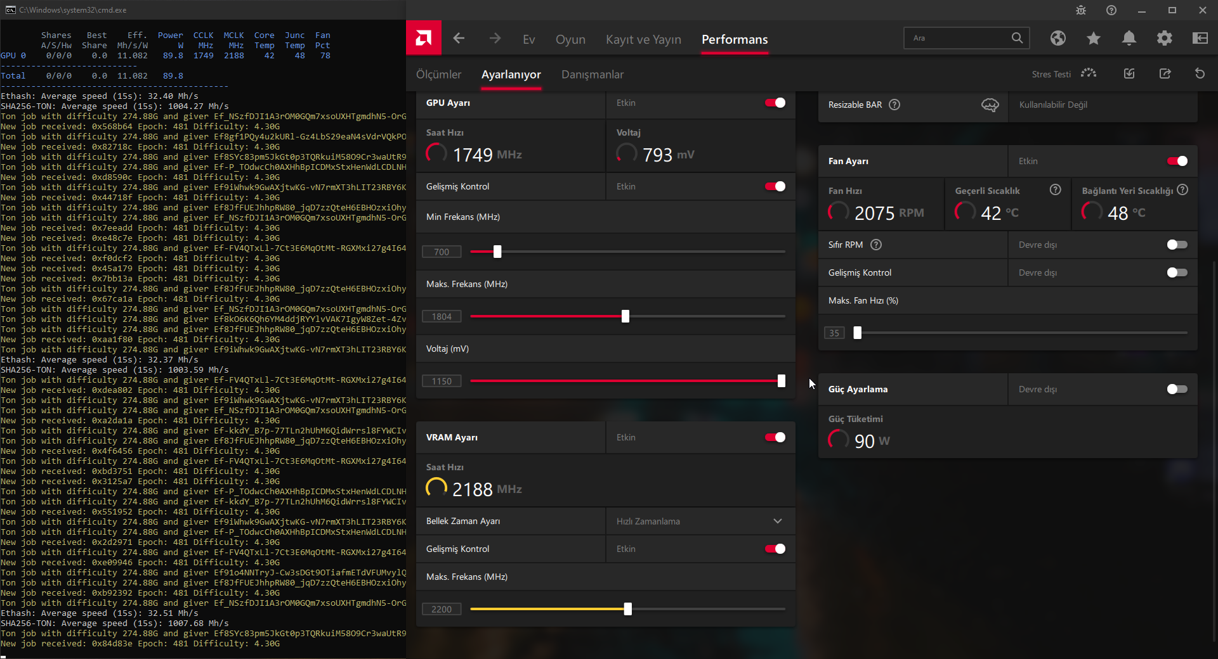Open the help question mark in title bar

pos(1111,10)
